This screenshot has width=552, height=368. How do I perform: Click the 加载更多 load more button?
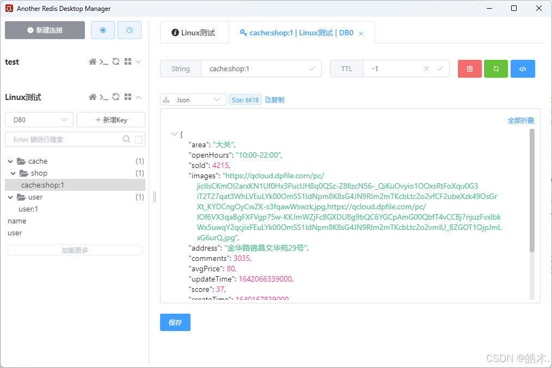pyautogui.click(x=75, y=250)
